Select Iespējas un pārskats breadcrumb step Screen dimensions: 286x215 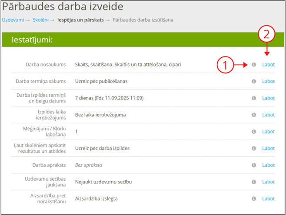[80, 20]
